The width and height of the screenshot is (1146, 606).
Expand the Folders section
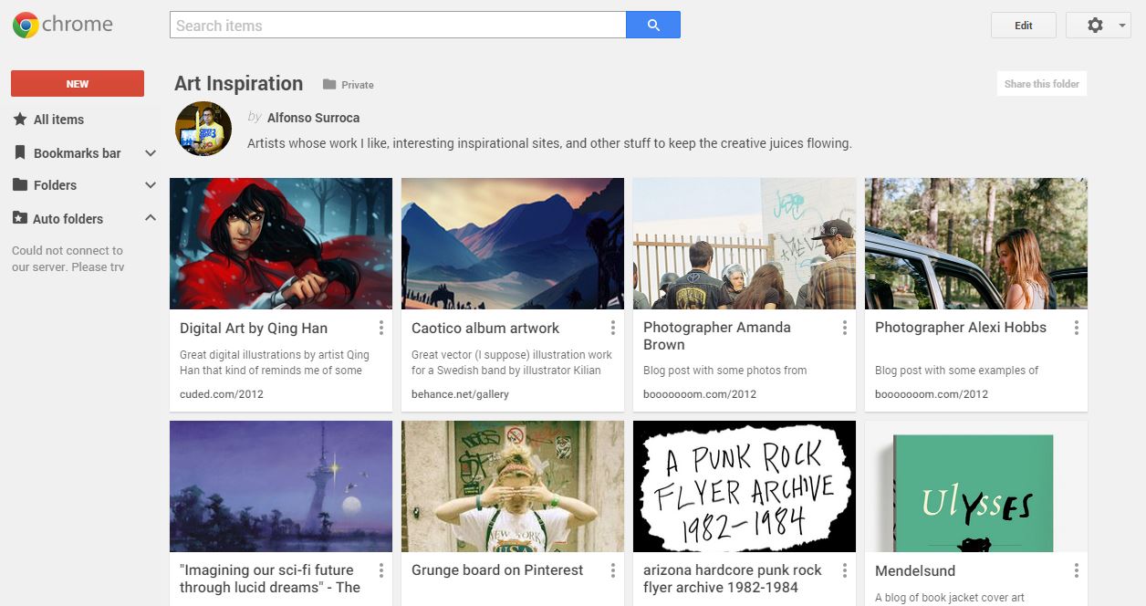[151, 184]
